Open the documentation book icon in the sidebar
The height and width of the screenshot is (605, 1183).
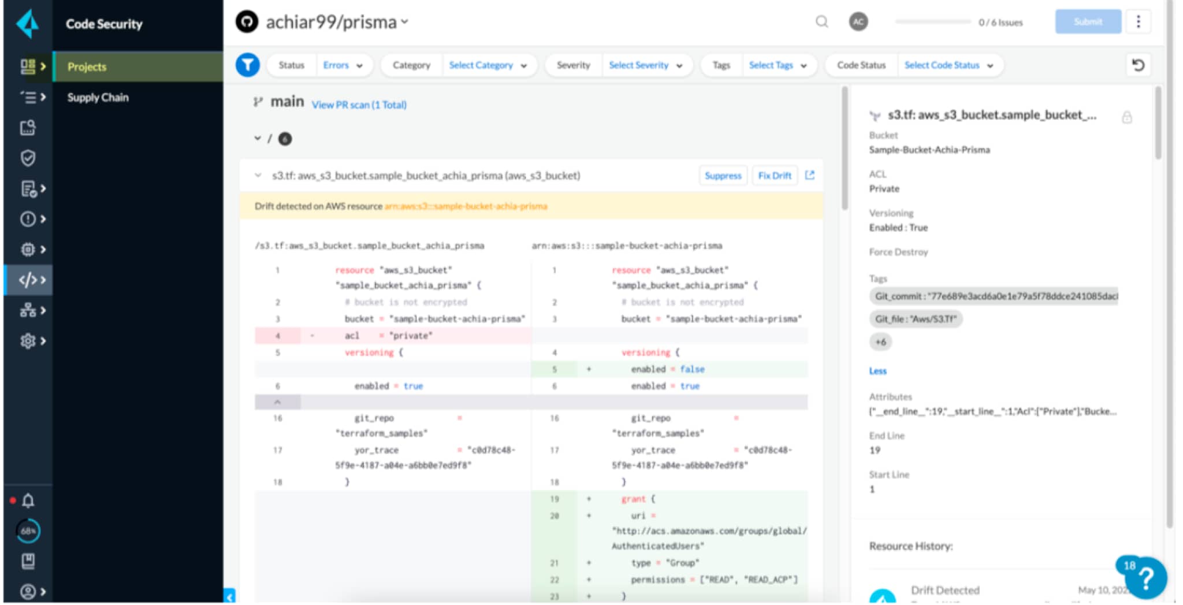(28, 561)
